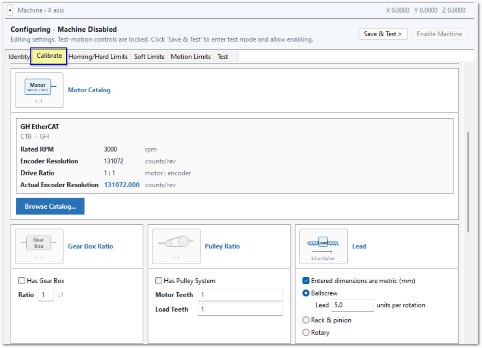Click the Load Teeth input field
Image resolution: width=482 pixels, height=348 pixels.
point(240,309)
